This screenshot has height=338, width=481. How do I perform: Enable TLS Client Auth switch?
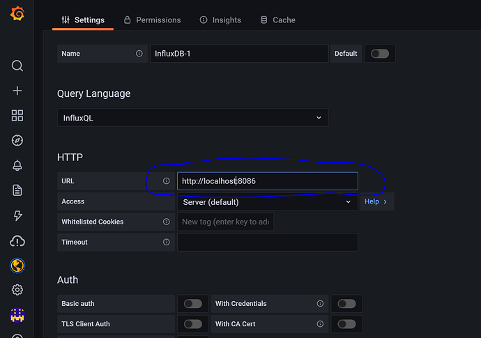pos(192,324)
